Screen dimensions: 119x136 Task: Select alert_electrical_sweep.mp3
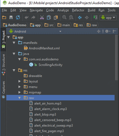(x=54, y=126)
